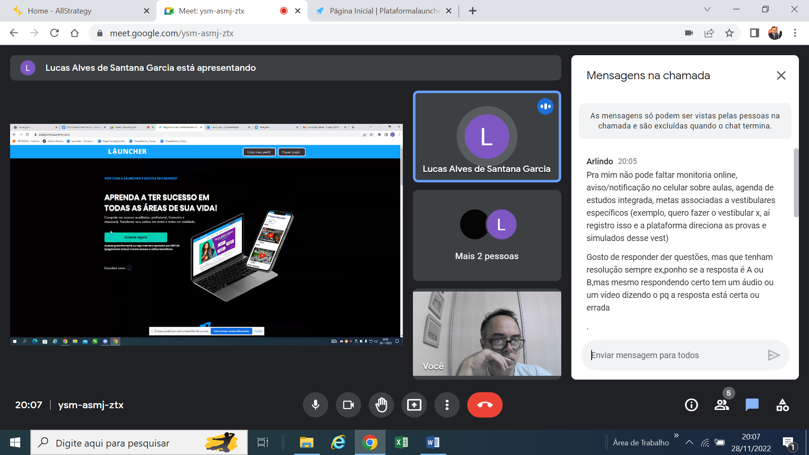Viewport: 809px width, 455px height.
Task: Open the more options three-dot menu in Meet
Action: (x=447, y=405)
